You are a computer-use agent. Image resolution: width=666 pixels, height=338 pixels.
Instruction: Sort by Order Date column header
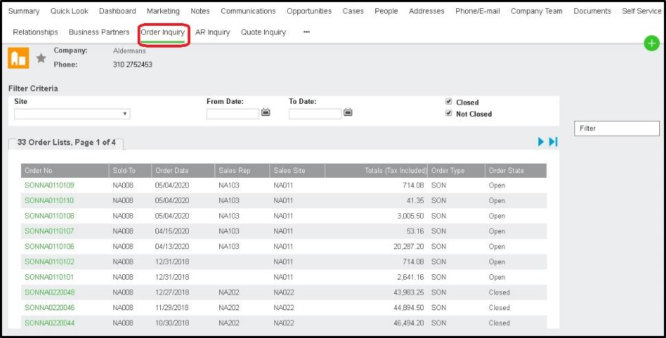tap(172, 170)
